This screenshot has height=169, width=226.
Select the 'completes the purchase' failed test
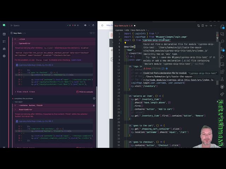click(x=23, y=99)
